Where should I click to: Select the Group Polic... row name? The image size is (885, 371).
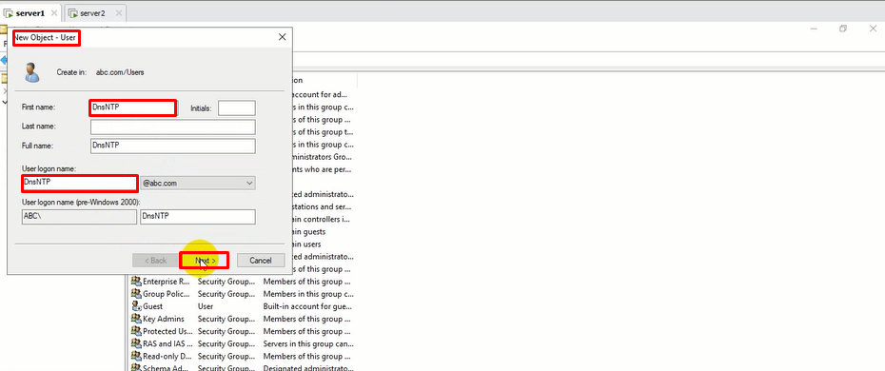click(167, 294)
